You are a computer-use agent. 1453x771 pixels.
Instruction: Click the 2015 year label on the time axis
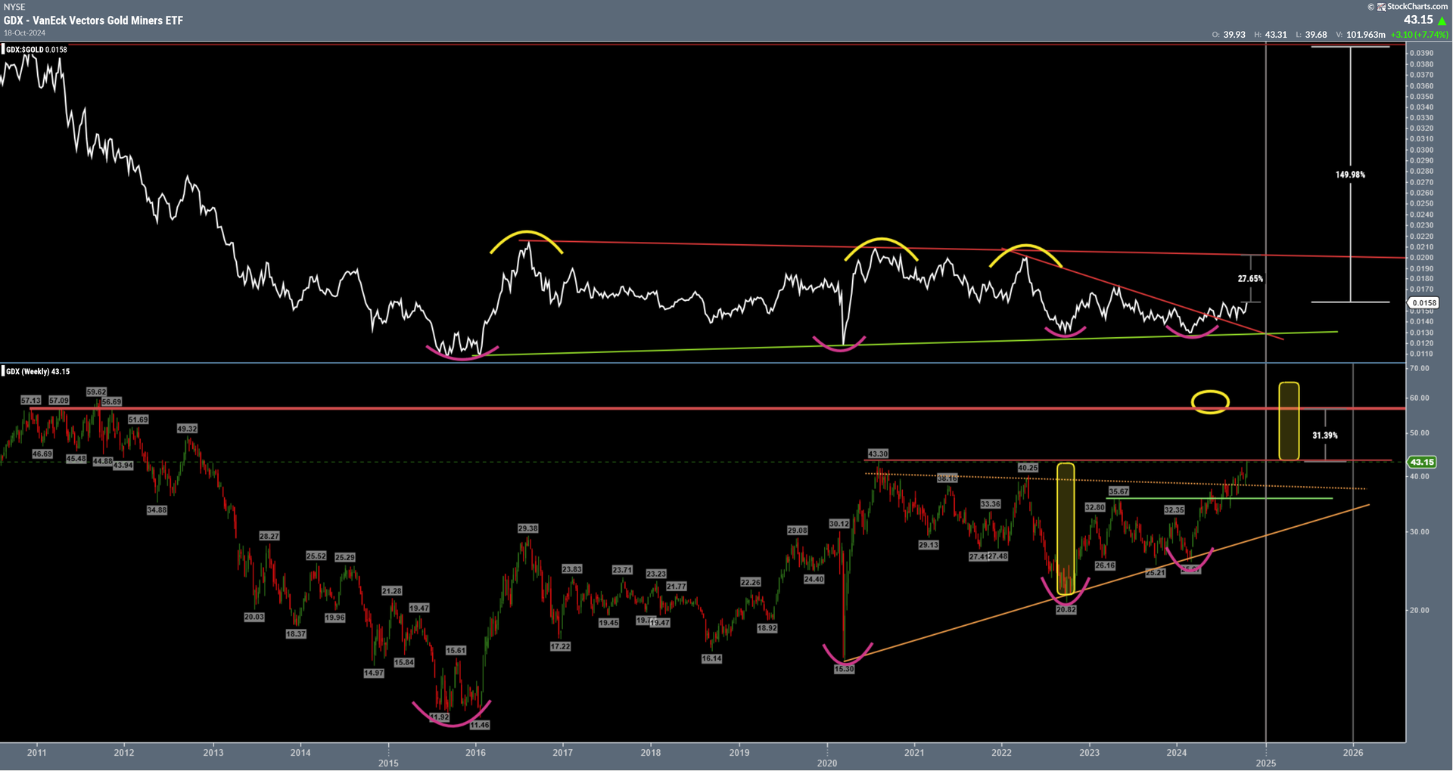[x=388, y=763]
